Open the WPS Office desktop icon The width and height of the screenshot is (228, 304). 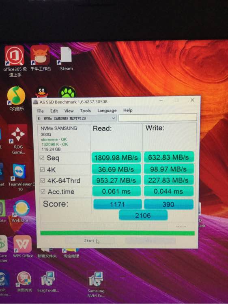point(23,246)
